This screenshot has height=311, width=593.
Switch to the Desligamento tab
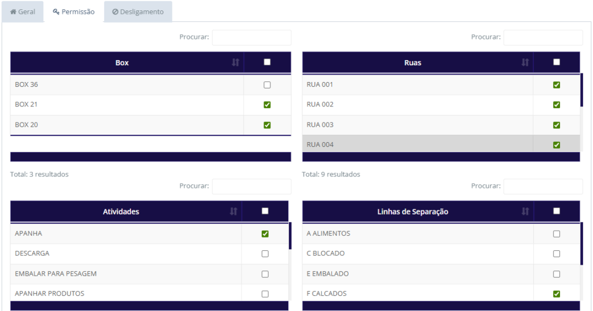click(x=138, y=12)
